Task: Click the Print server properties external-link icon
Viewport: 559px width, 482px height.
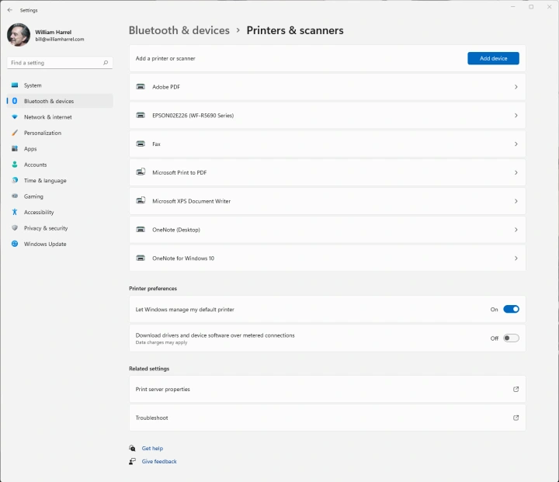Action: coord(516,390)
